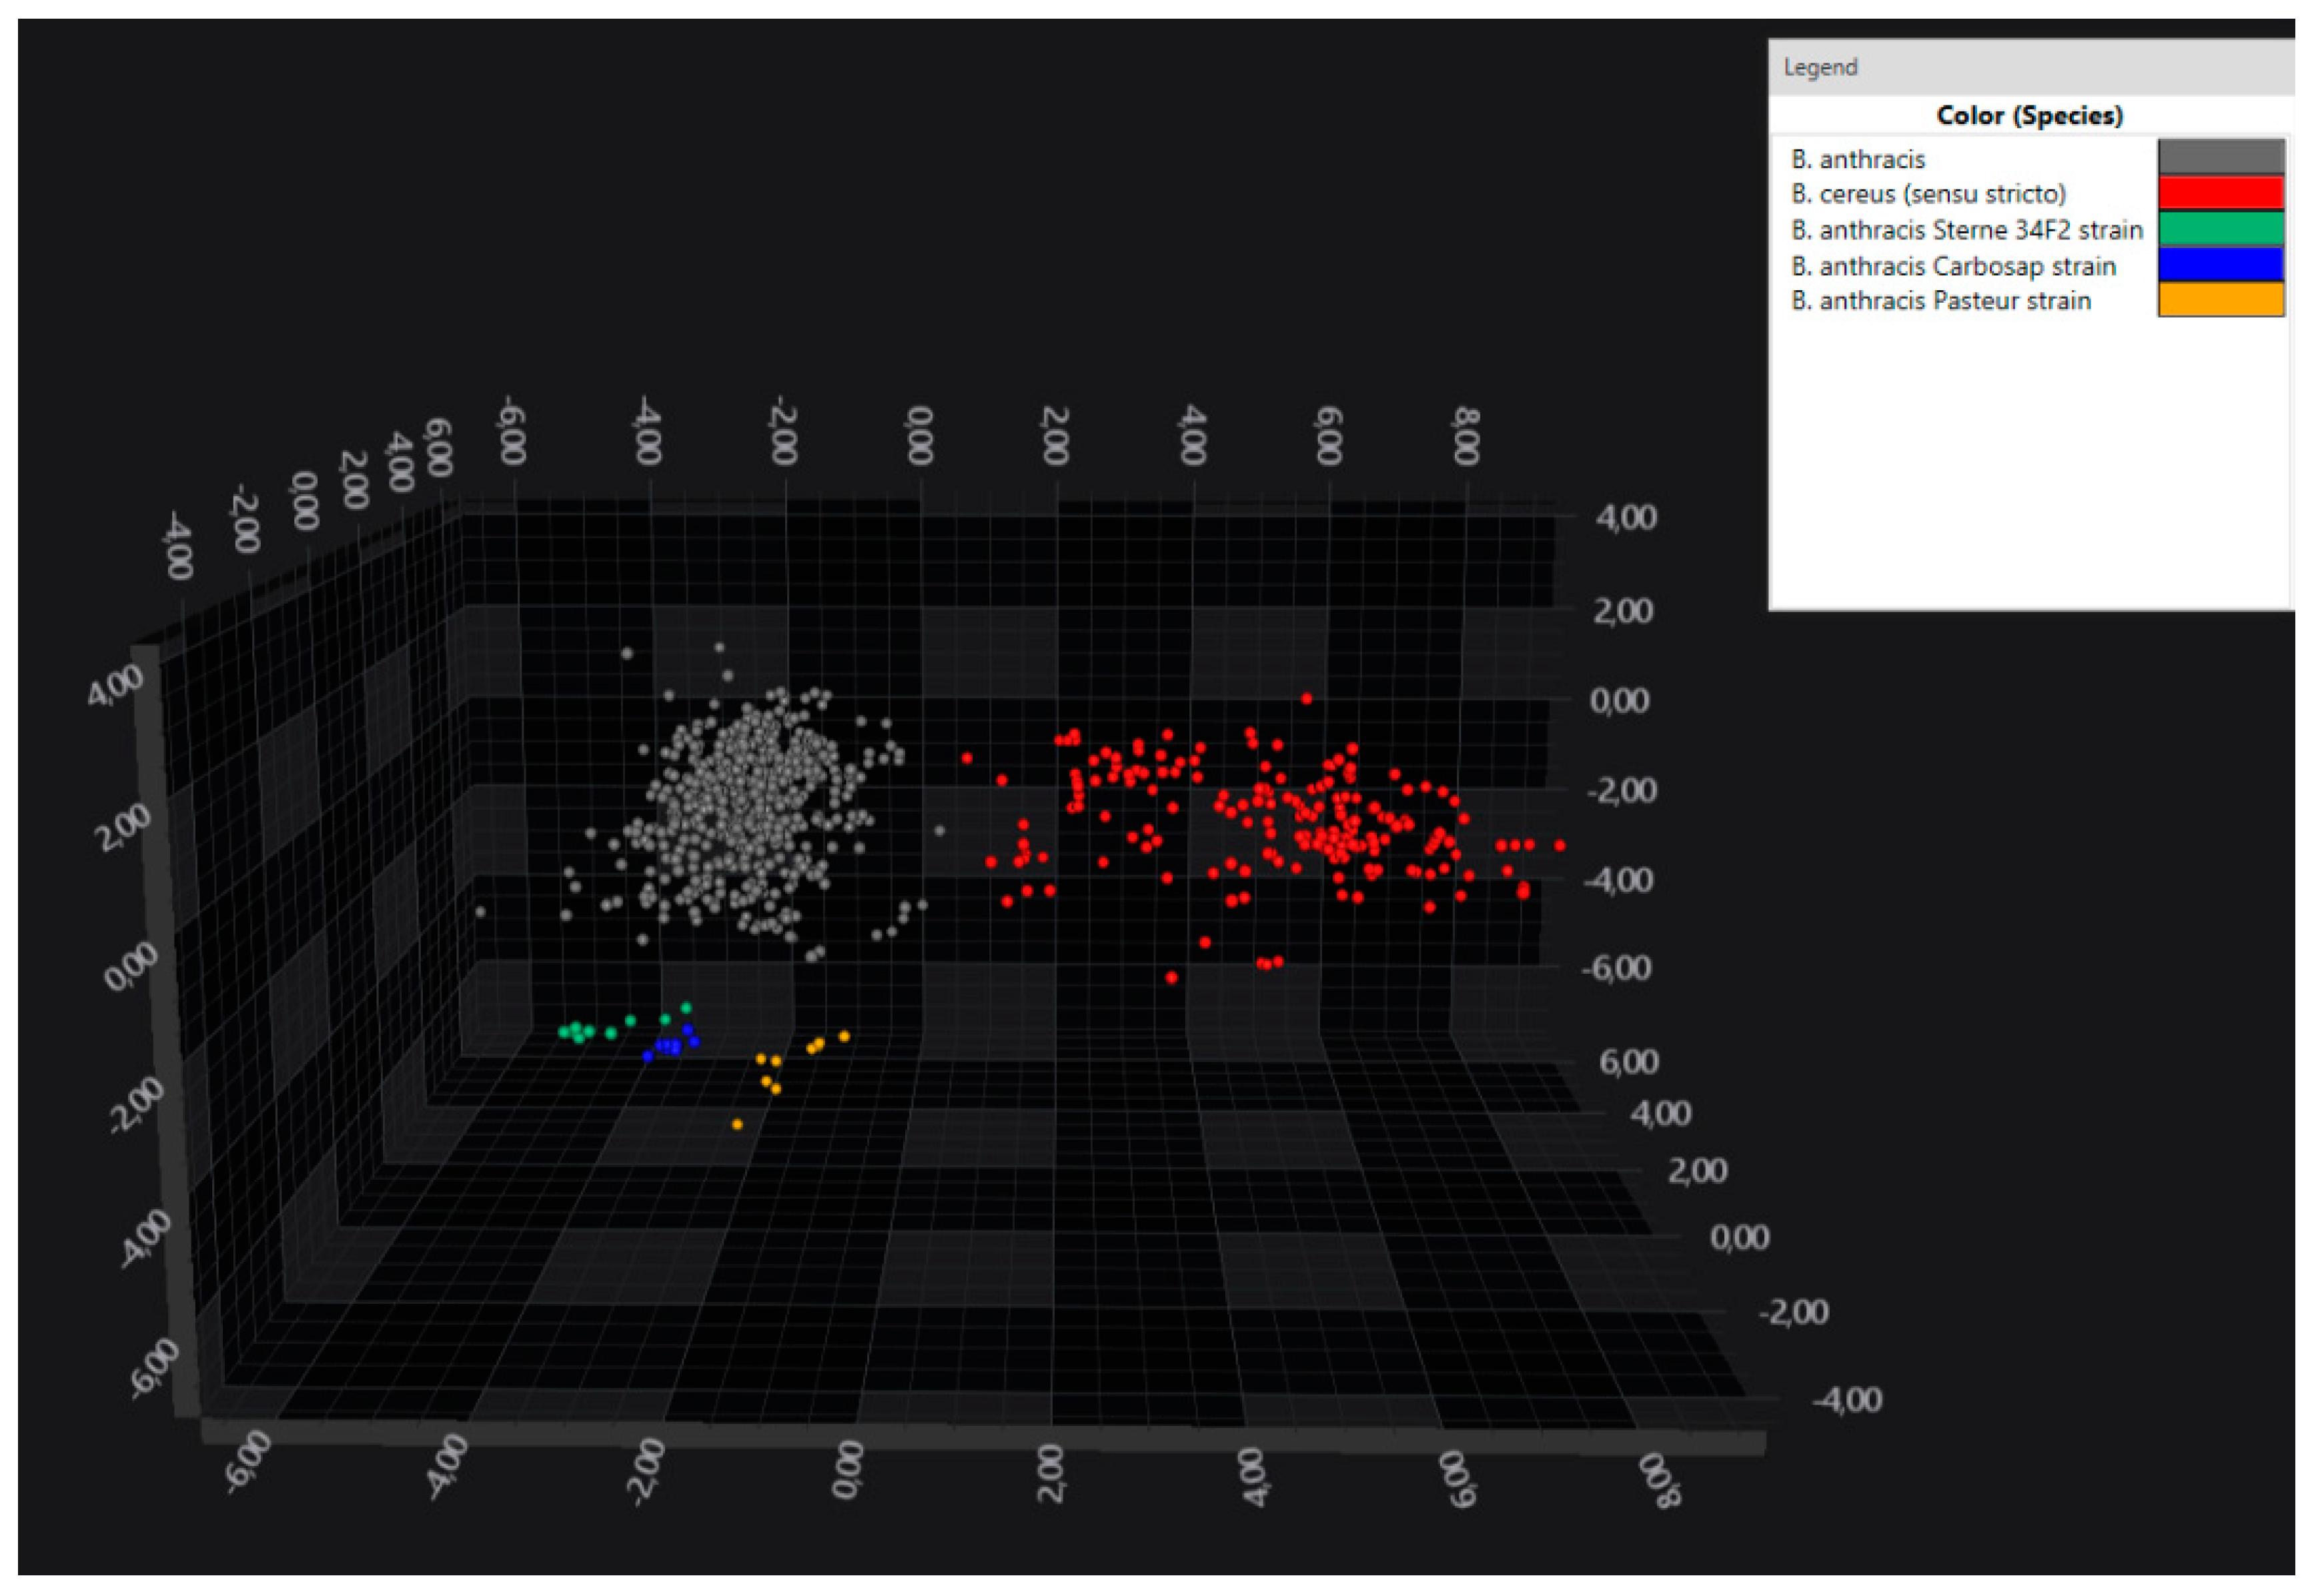This screenshot has width=2312, height=1596.
Task: Select the blue Carbosap data point cluster
Action: point(670,1046)
